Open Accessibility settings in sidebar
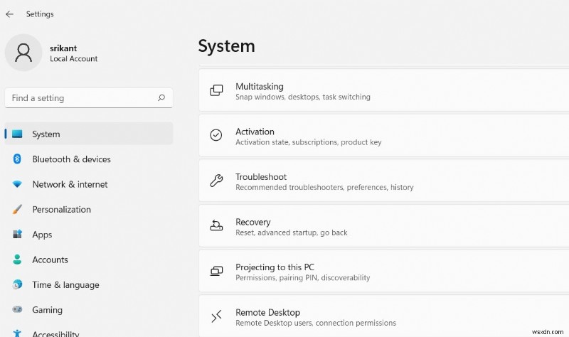Screen dimensions: 569x337 [x=57, y=333]
